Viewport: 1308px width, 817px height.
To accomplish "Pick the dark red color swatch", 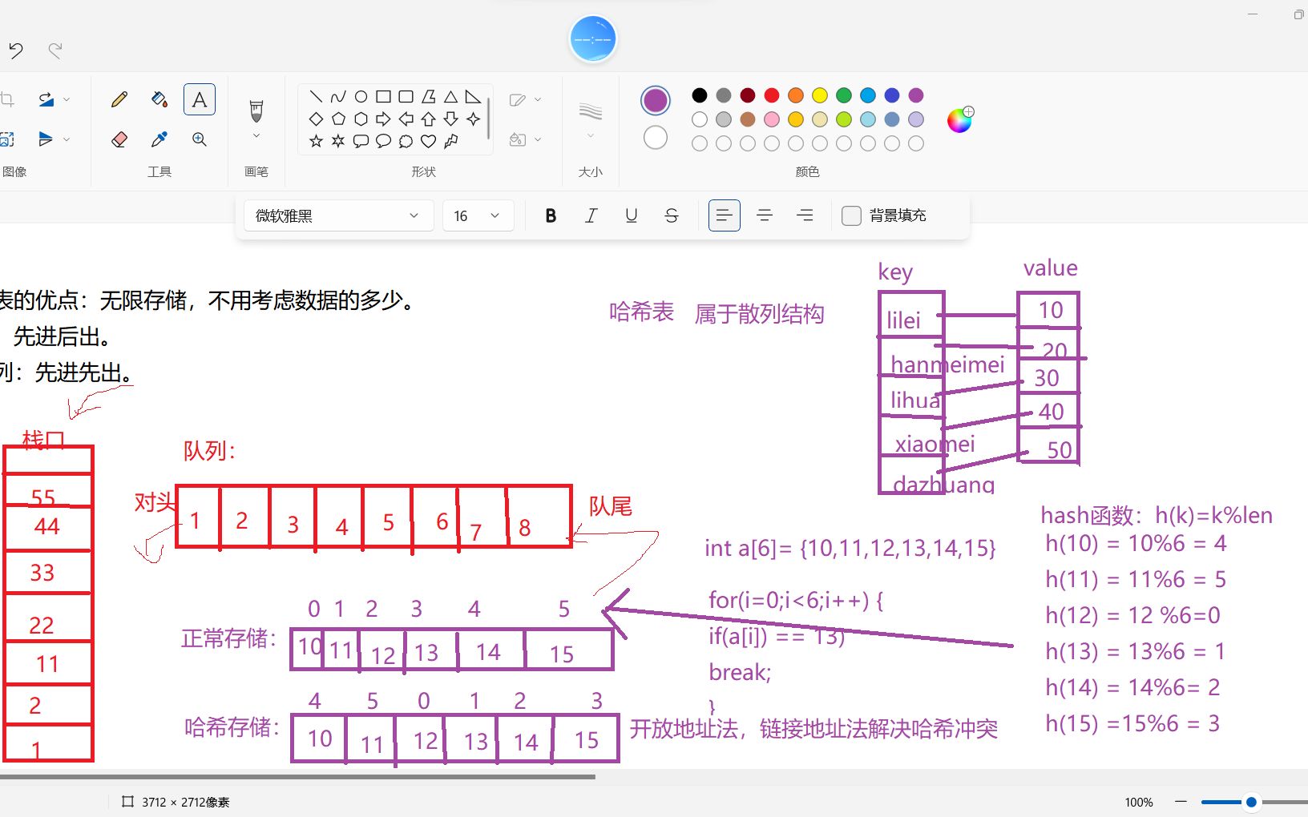I will pyautogui.click(x=748, y=95).
